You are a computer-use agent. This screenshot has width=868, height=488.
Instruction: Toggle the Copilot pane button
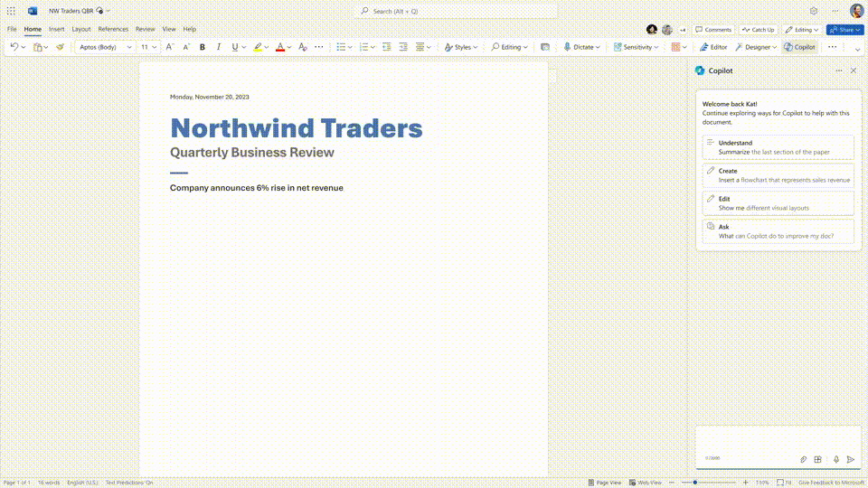coord(799,47)
